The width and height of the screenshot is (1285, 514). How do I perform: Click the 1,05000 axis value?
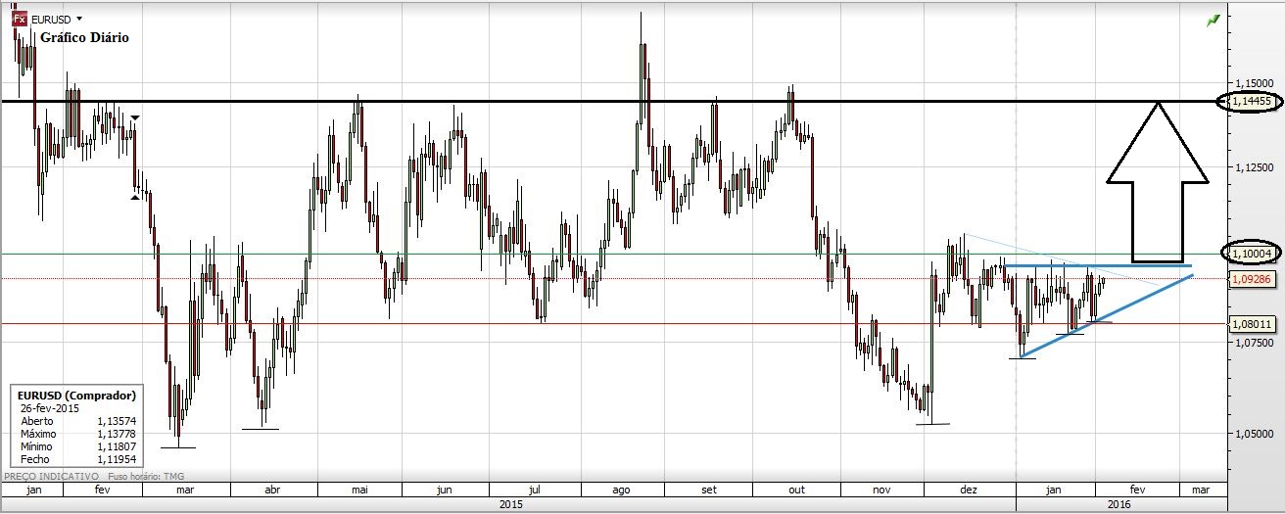(1253, 432)
